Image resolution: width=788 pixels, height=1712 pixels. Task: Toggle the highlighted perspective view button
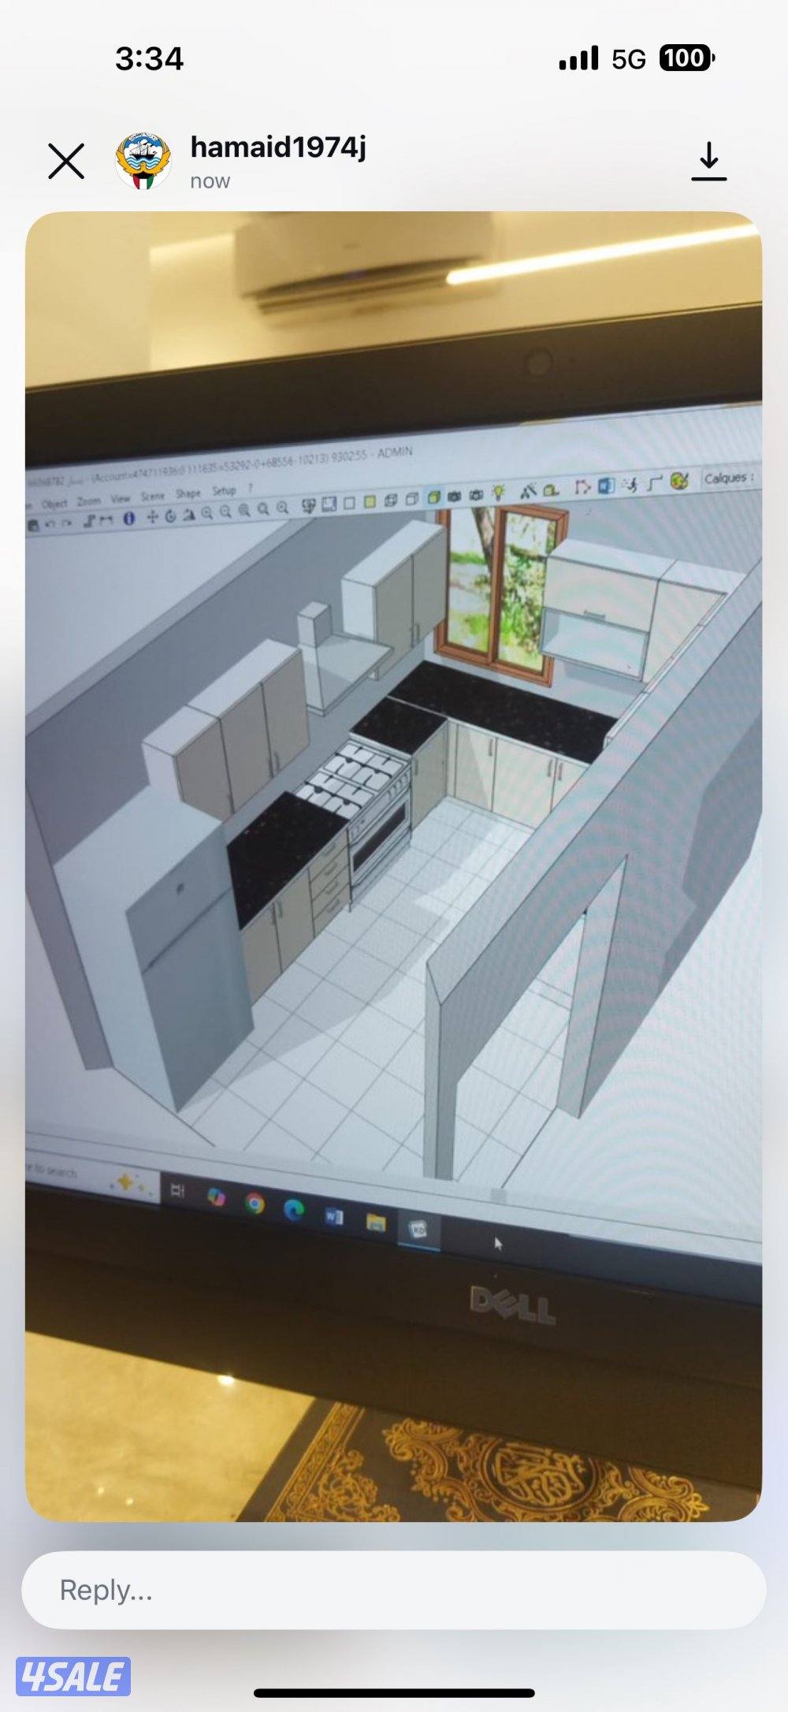(x=434, y=497)
